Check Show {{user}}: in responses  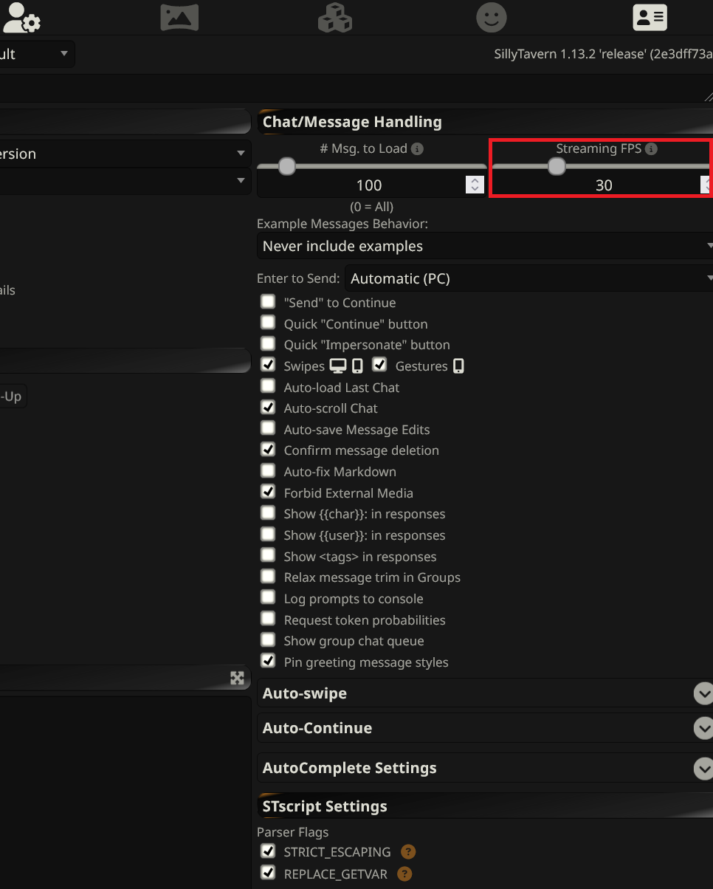(268, 535)
